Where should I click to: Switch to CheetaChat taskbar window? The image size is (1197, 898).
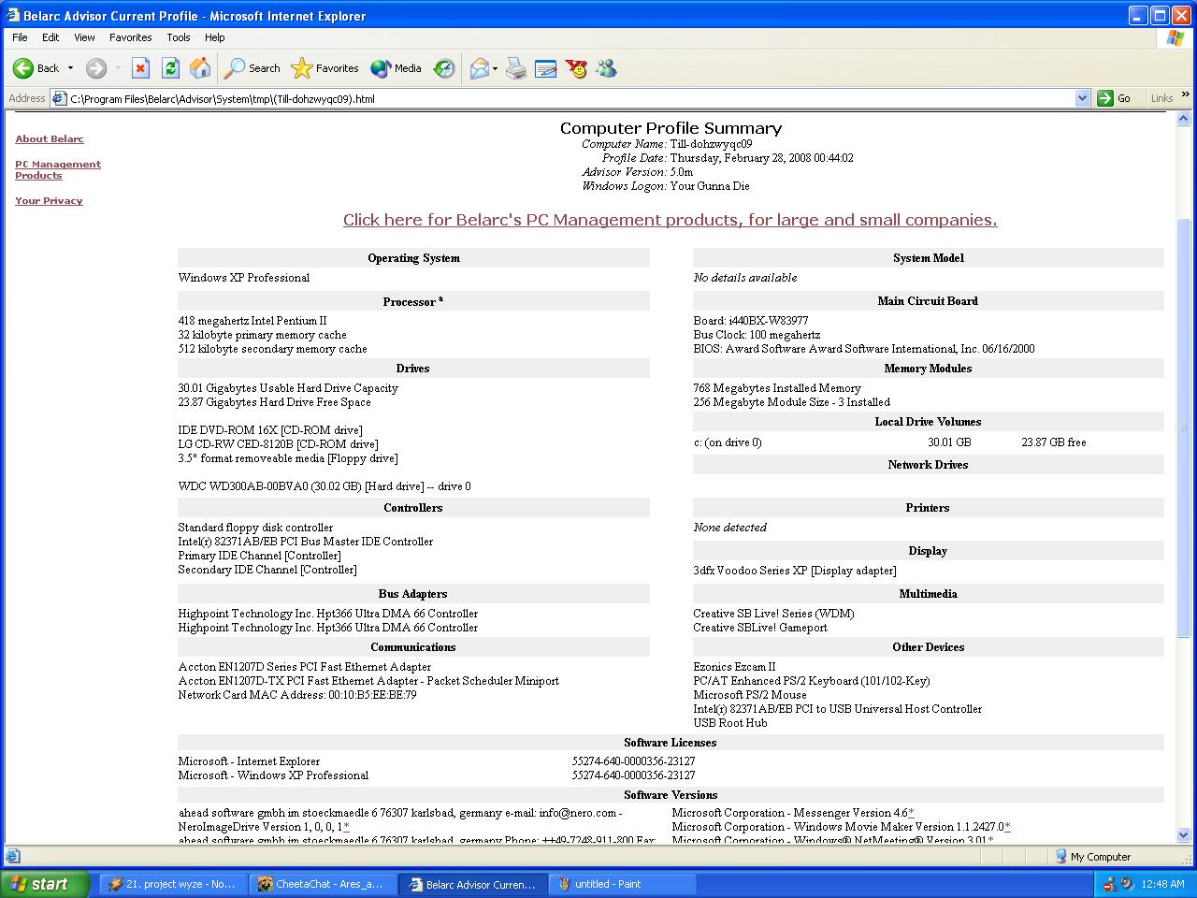[323, 884]
